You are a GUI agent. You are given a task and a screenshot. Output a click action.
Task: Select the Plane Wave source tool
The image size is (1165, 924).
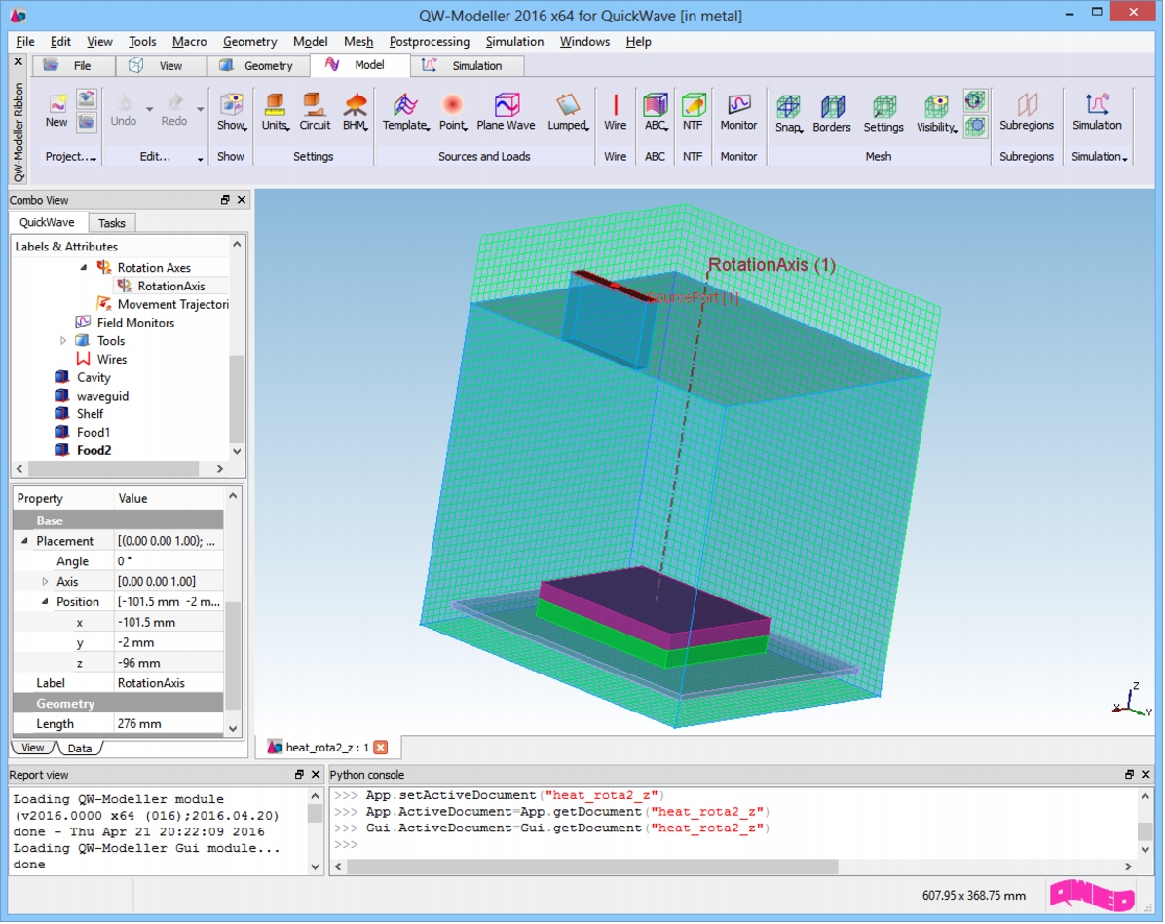[x=506, y=112]
